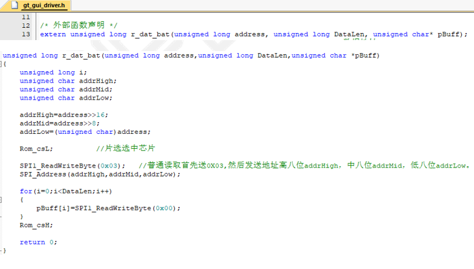Viewport: 474px width, 269px height.
Task: Click the '//片选选中芯片' comment
Action: (126, 148)
